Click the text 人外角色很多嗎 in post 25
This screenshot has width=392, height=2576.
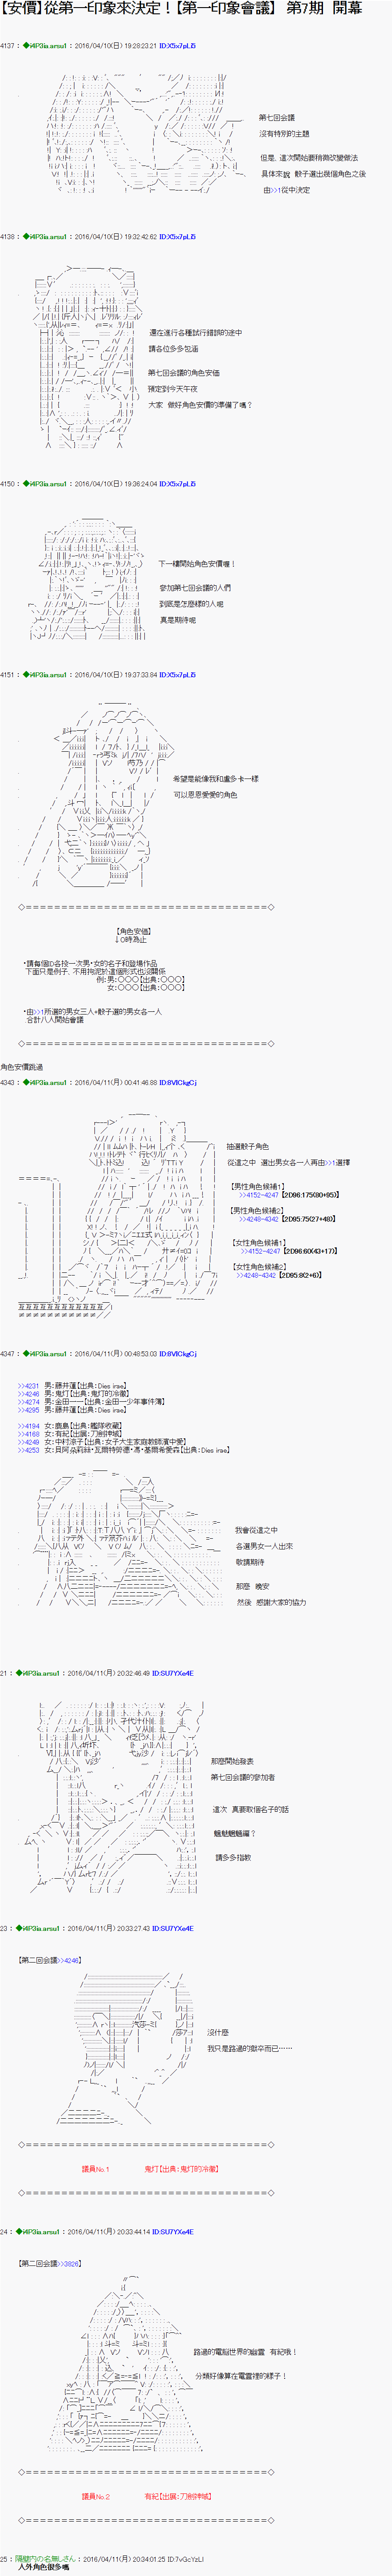coord(44,2566)
